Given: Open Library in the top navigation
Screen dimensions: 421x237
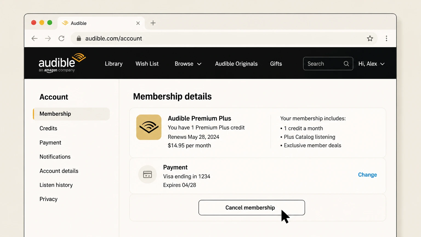Looking at the screenshot, I should click(114, 64).
